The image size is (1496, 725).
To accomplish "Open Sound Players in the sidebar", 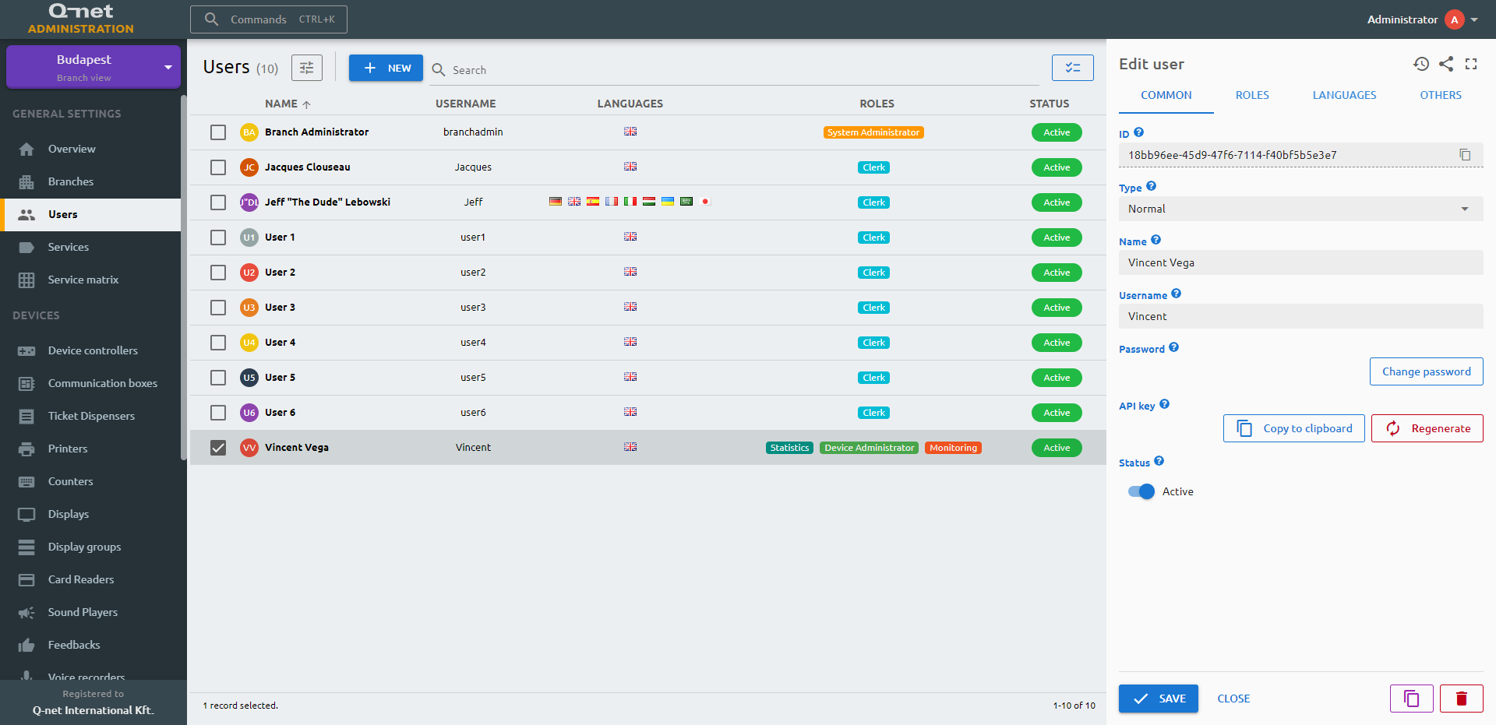I will coord(90,612).
